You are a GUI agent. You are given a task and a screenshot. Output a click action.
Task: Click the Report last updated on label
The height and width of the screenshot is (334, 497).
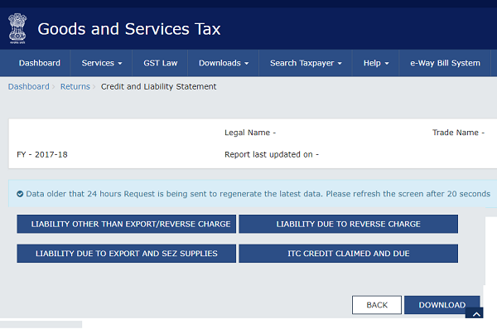pyautogui.click(x=272, y=154)
